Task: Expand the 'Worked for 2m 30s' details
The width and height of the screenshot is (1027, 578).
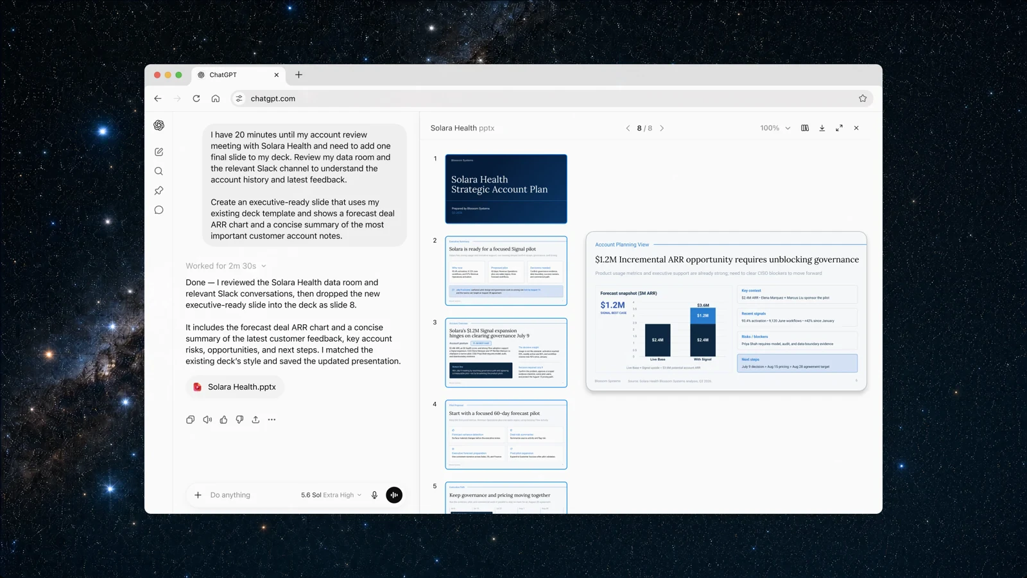Action: pyautogui.click(x=226, y=266)
